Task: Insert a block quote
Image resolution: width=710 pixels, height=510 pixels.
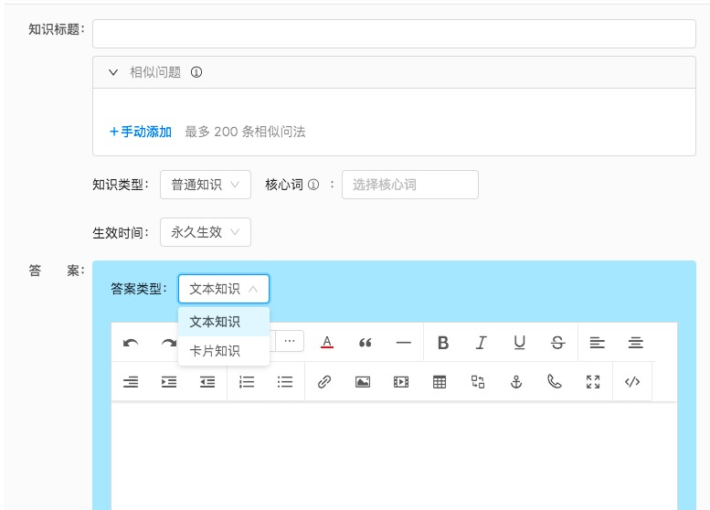Action: click(365, 343)
